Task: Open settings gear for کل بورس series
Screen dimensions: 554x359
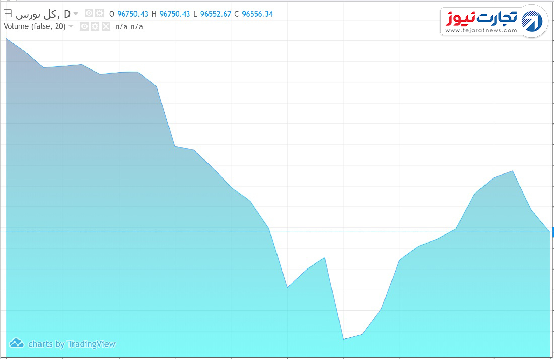Action: pyautogui.click(x=99, y=14)
